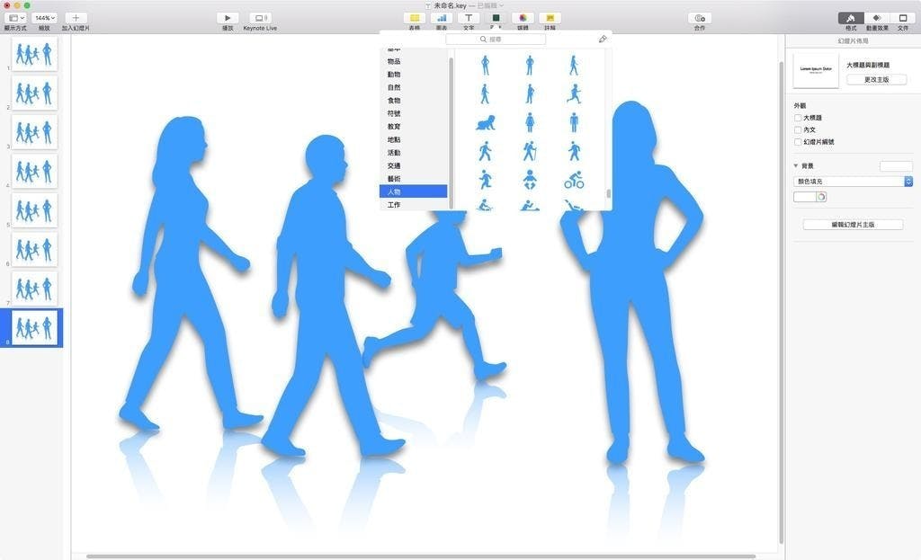This screenshot has height=560, width=921.
Task: Choose the 藝術 shape category
Action: (x=414, y=179)
